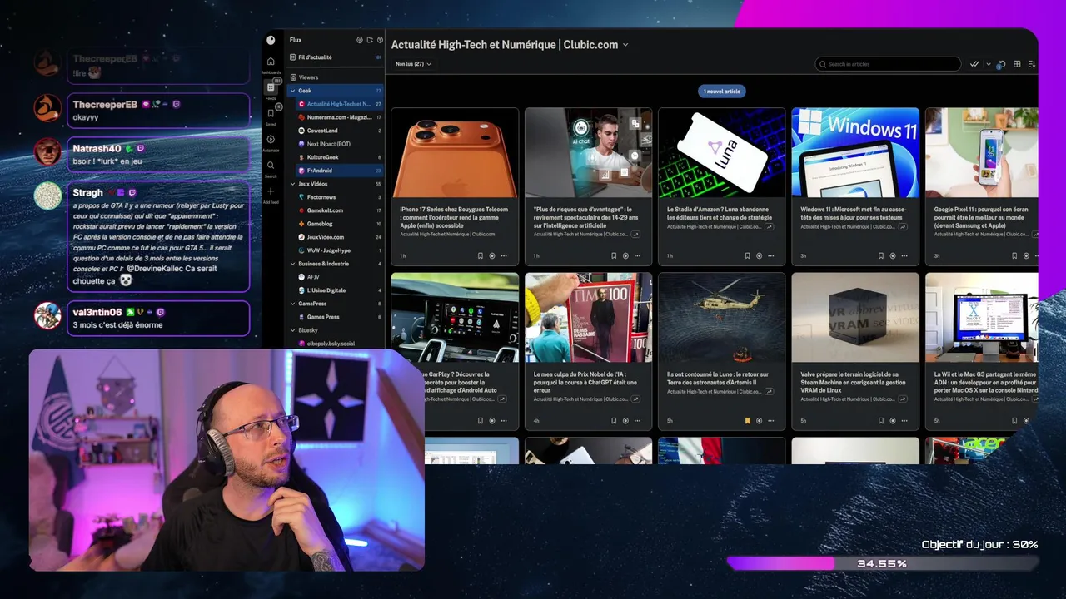The height and width of the screenshot is (599, 1066).
Task: Click the add folder icon in the Flux header
Action: (x=370, y=40)
